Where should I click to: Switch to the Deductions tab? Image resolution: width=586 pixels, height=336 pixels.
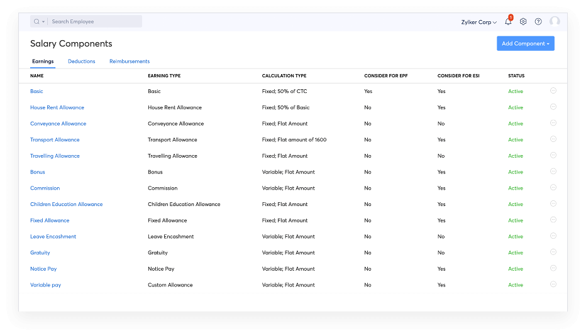coord(81,62)
